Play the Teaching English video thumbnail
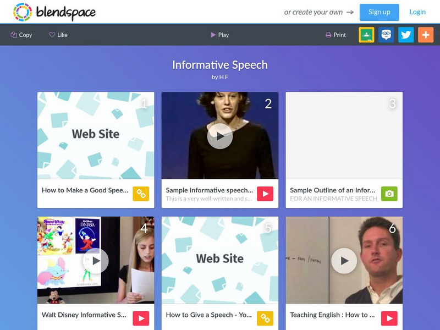This screenshot has width=440, height=330. [x=344, y=261]
